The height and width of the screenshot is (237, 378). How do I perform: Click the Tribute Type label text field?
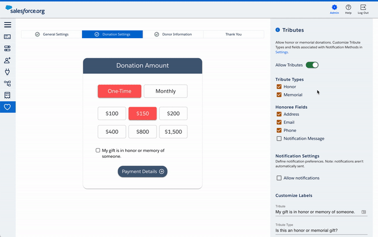(x=321, y=231)
